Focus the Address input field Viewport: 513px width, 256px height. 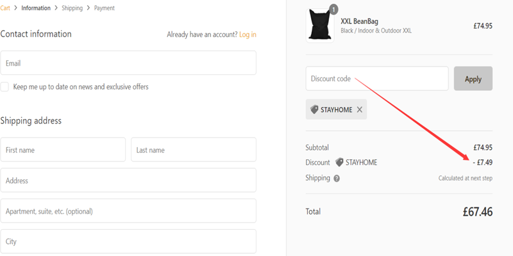(x=128, y=180)
